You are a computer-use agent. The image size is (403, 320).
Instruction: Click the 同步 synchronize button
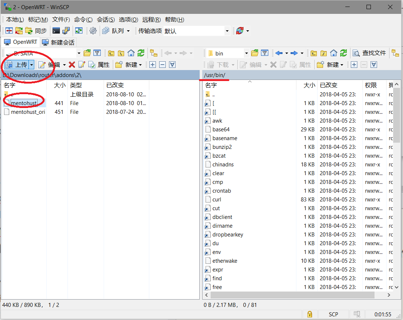(x=37, y=31)
